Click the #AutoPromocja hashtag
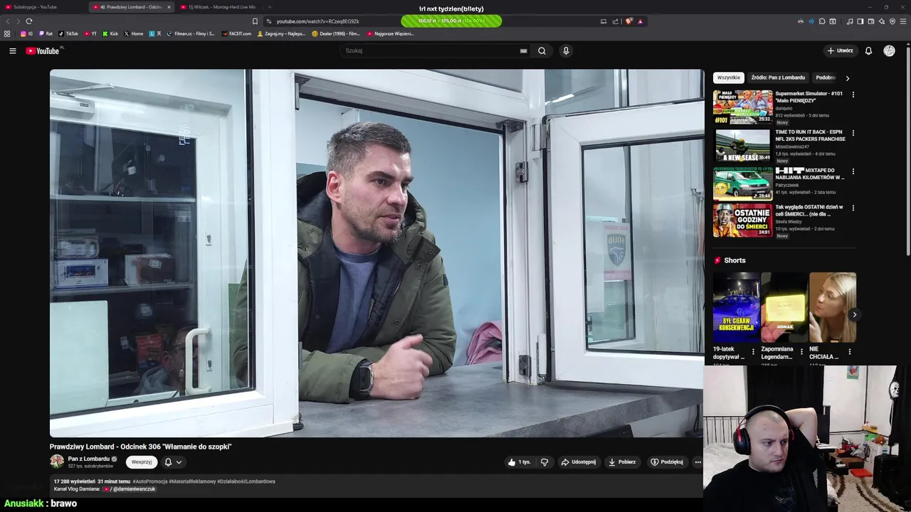Viewport: 911px width, 512px height. [149, 481]
